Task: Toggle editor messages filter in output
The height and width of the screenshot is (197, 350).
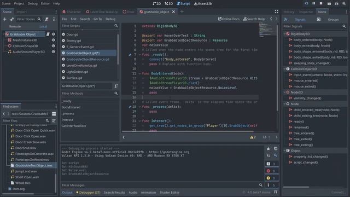Action: click(x=272, y=185)
